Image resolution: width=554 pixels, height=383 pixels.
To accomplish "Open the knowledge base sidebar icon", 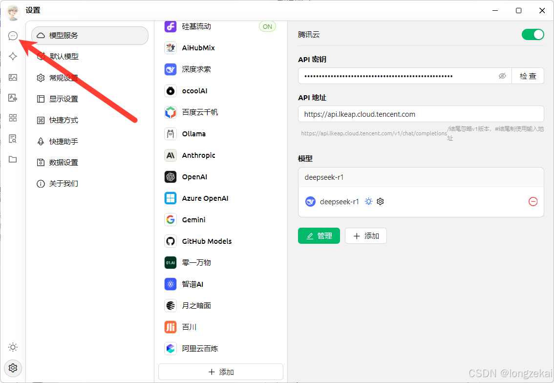I will coord(13,139).
